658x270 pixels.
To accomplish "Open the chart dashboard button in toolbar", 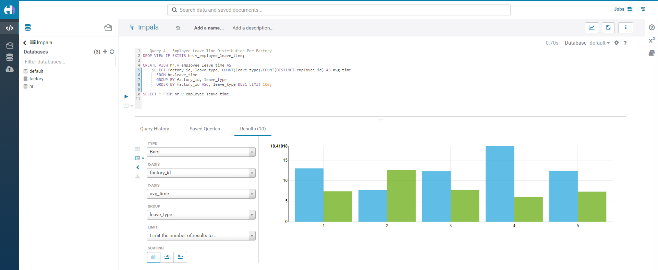I will coord(592,27).
